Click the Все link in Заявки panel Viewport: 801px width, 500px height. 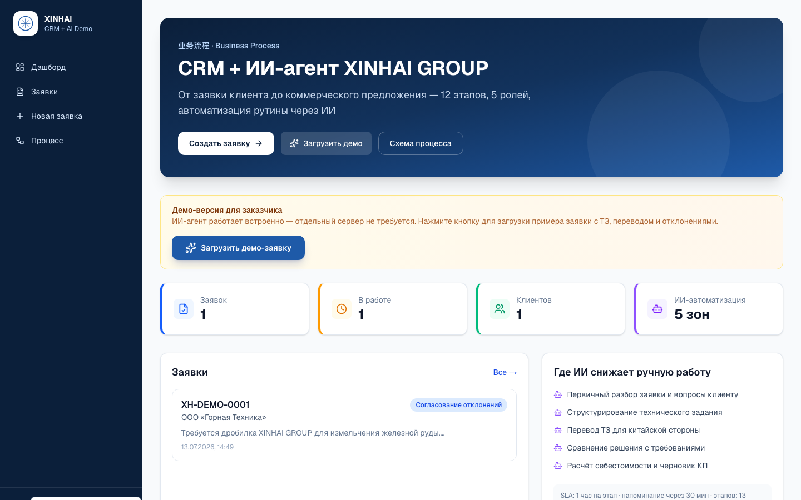(505, 372)
